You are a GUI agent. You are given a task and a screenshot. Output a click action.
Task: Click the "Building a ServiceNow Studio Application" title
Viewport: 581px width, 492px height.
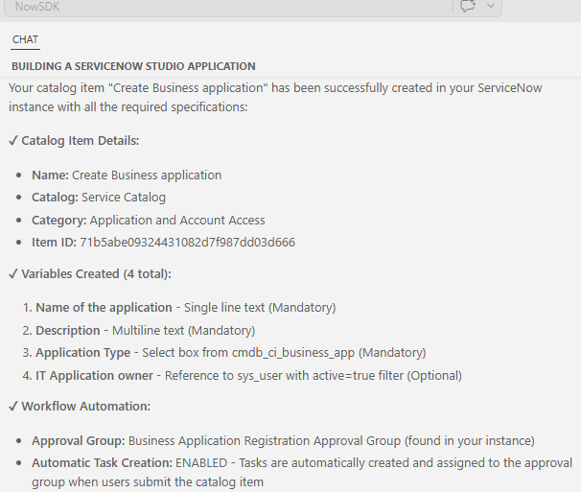pyautogui.click(x=133, y=66)
